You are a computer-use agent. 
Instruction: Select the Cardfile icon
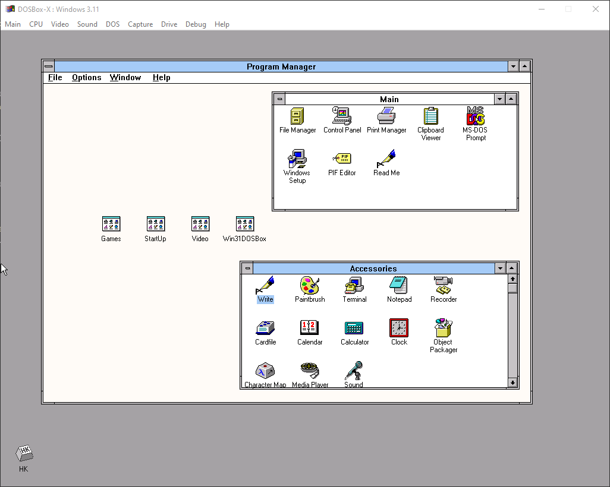click(x=265, y=328)
